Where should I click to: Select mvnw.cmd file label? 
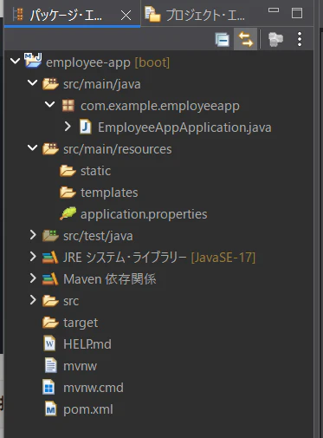(94, 388)
